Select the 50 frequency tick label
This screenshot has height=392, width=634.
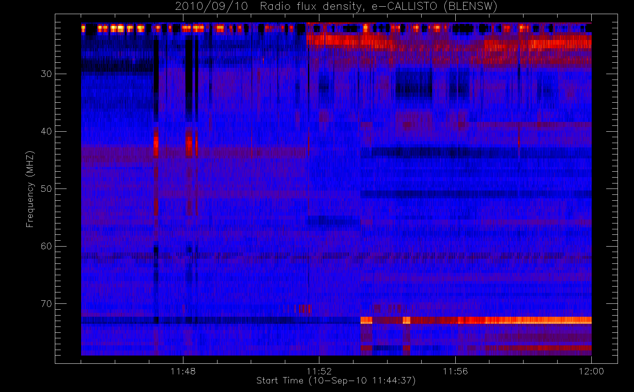pyautogui.click(x=46, y=189)
